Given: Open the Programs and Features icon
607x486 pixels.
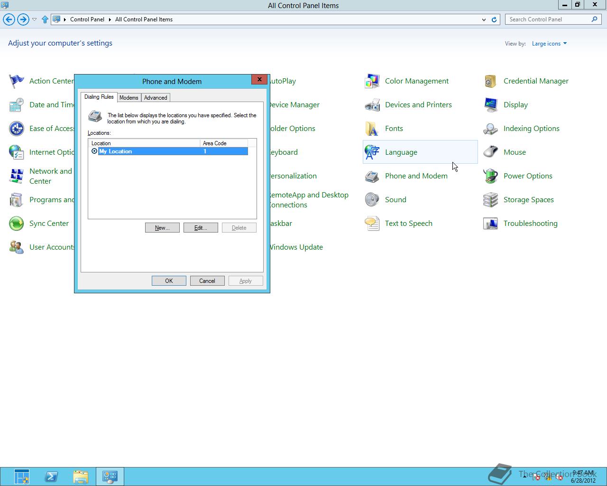Looking at the screenshot, I should [x=17, y=200].
